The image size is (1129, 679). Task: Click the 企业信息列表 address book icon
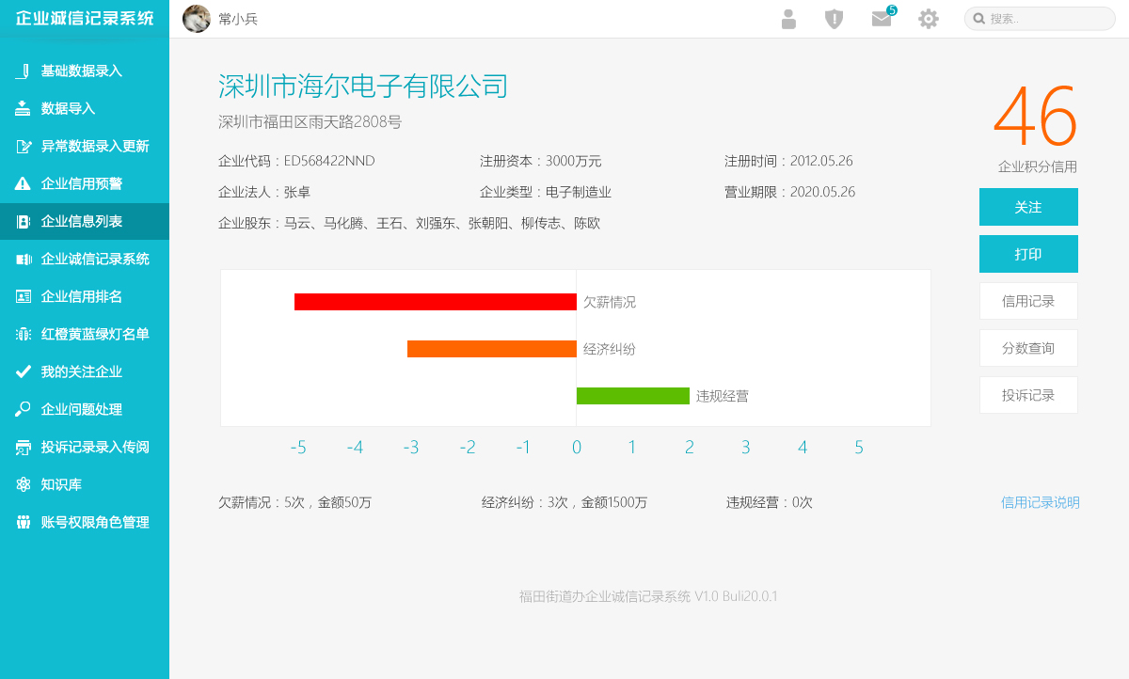[x=24, y=221]
